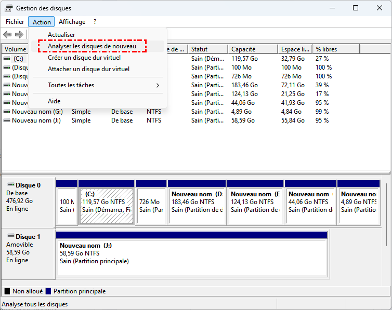Select Créer un disque dur virtuel
This screenshot has height=310, width=392.
[x=85, y=58]
